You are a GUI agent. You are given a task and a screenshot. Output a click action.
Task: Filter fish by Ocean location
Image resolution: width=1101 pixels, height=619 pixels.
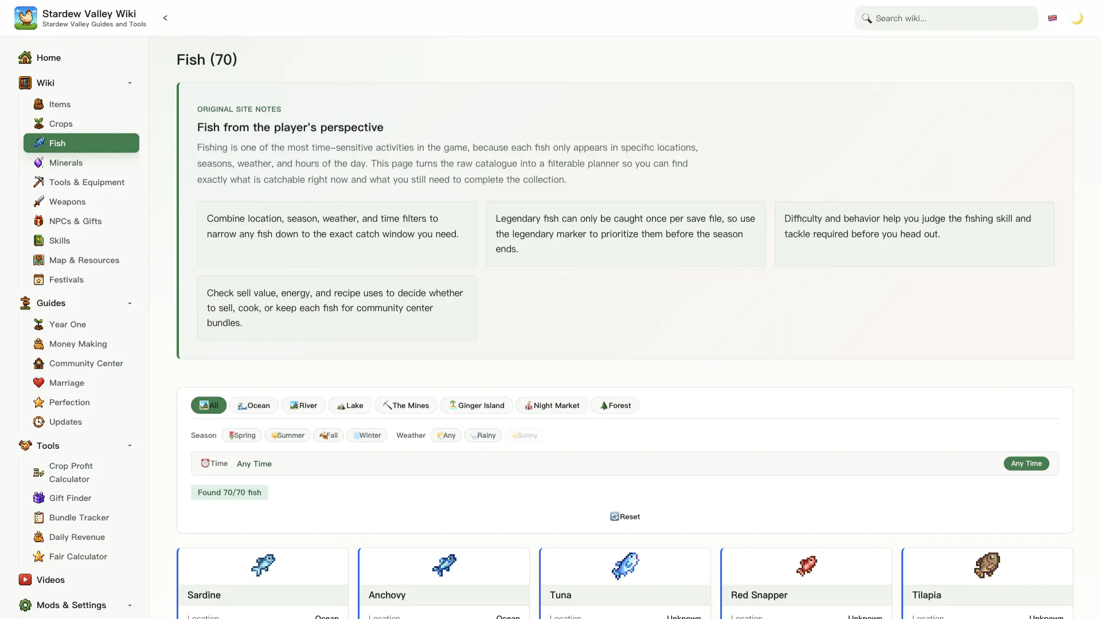pyautogui.click(x=253, y=406)
